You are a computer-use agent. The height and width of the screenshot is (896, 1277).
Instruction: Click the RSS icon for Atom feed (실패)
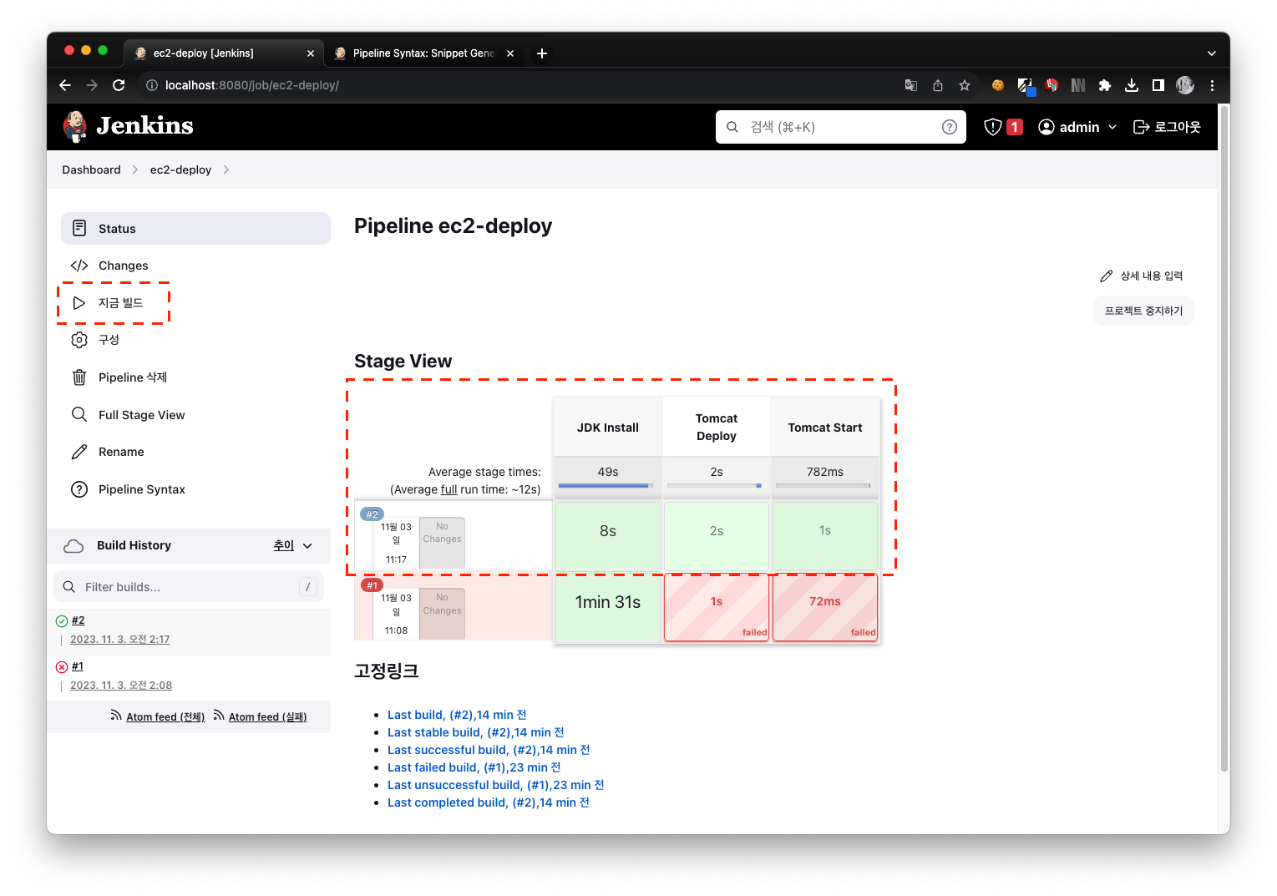point(219,716)
